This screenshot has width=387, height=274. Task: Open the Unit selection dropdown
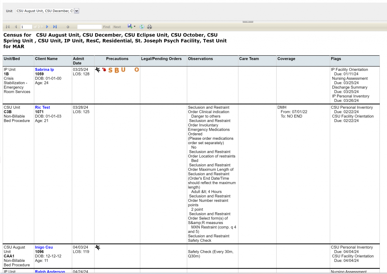(76, 11)
